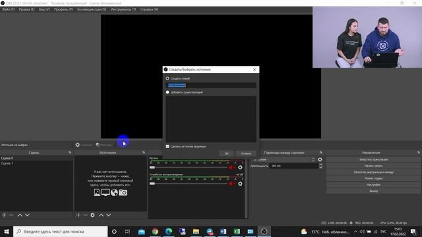Cancel the create source dialog
Screen dimensions: 422x237
click(x=246, y=153)
